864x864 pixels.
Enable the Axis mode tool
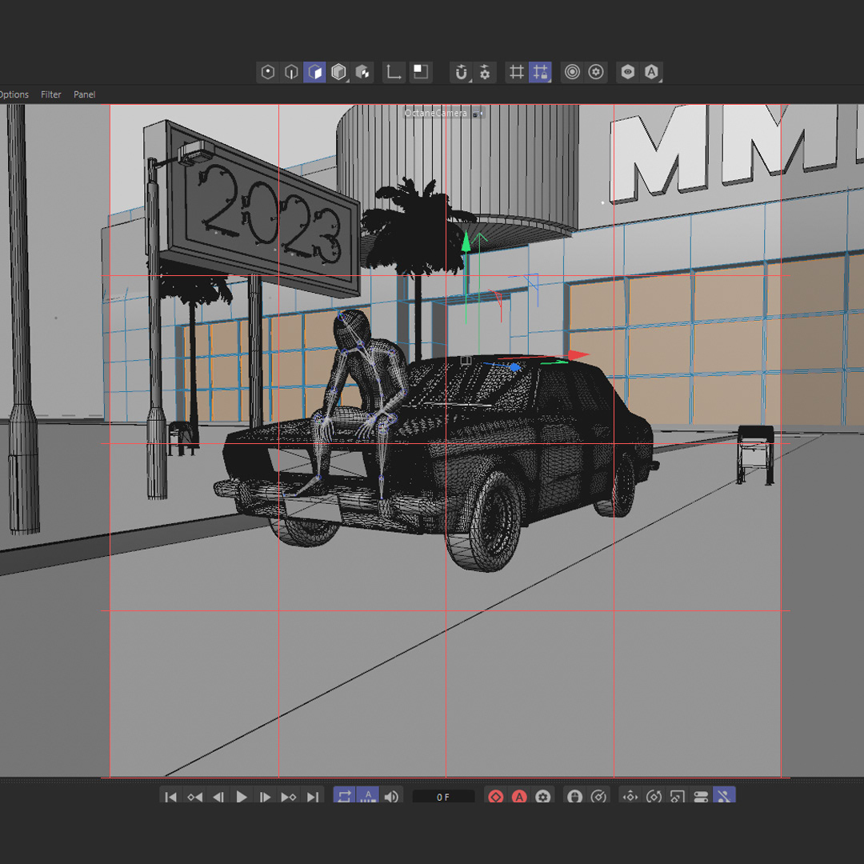[x=394, y=72]
